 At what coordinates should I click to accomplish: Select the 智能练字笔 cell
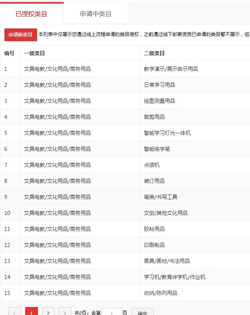(x=195, y=149)
